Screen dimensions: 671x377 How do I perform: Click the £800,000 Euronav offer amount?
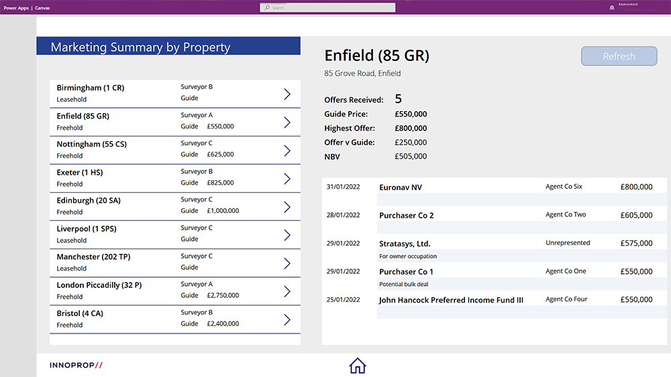point(636,187)
